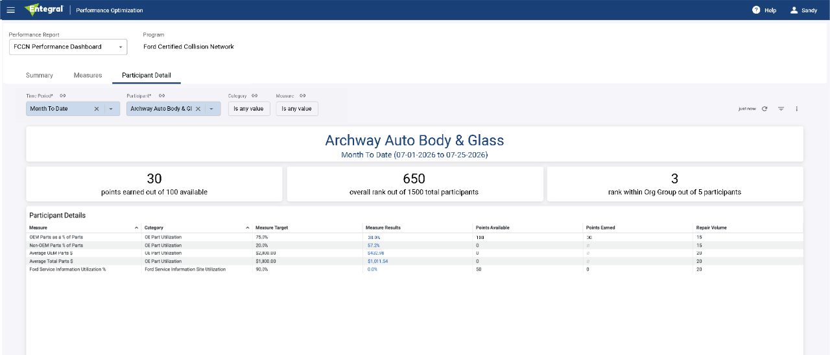Click the Month To Date date range subtitle

[x=414, y=155]
